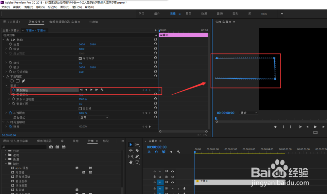The image size is (327, 194).
Task: Switch to 音频剪辑混合器 tab
Action: point(64,22)
